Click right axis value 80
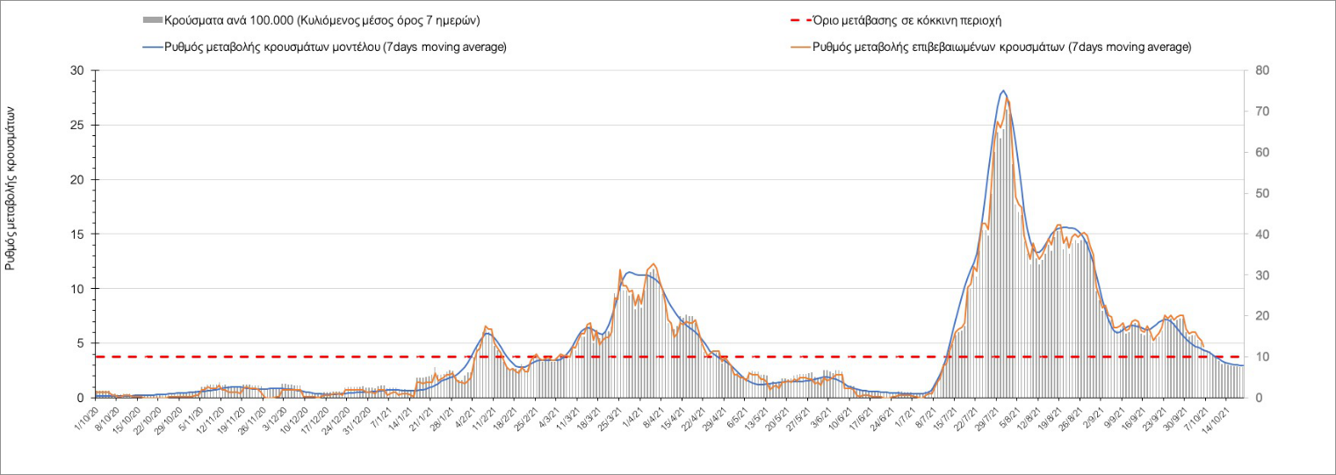Image resolution: width=1336 pixels, height=475 pixels. tap(1262, 70)
